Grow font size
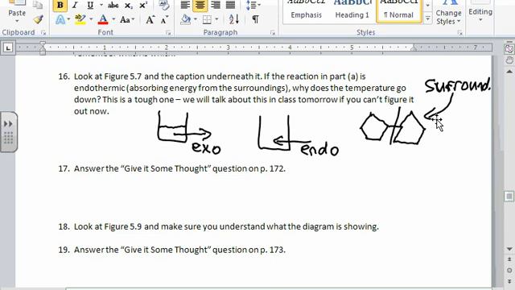 tap(150, 19)
